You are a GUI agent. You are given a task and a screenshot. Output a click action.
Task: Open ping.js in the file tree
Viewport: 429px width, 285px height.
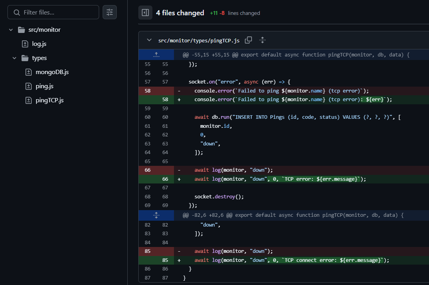pos(44,86)
